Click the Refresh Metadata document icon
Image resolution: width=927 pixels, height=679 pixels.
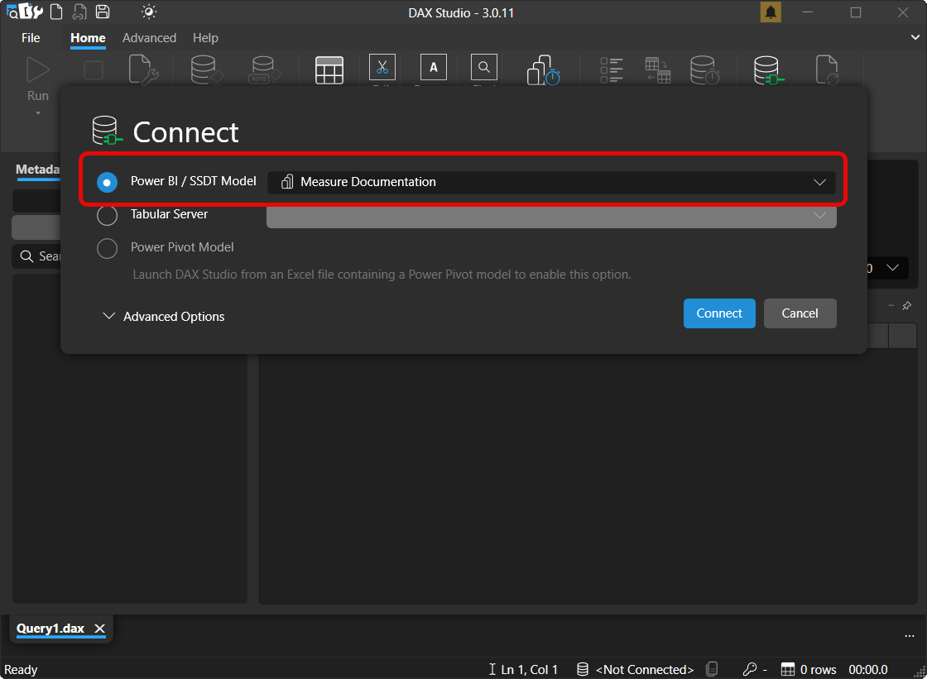click(x=827, y=70)
